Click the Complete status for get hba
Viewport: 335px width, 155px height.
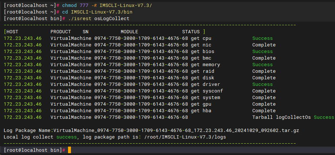pyautogui.click(x=264, y=111)
